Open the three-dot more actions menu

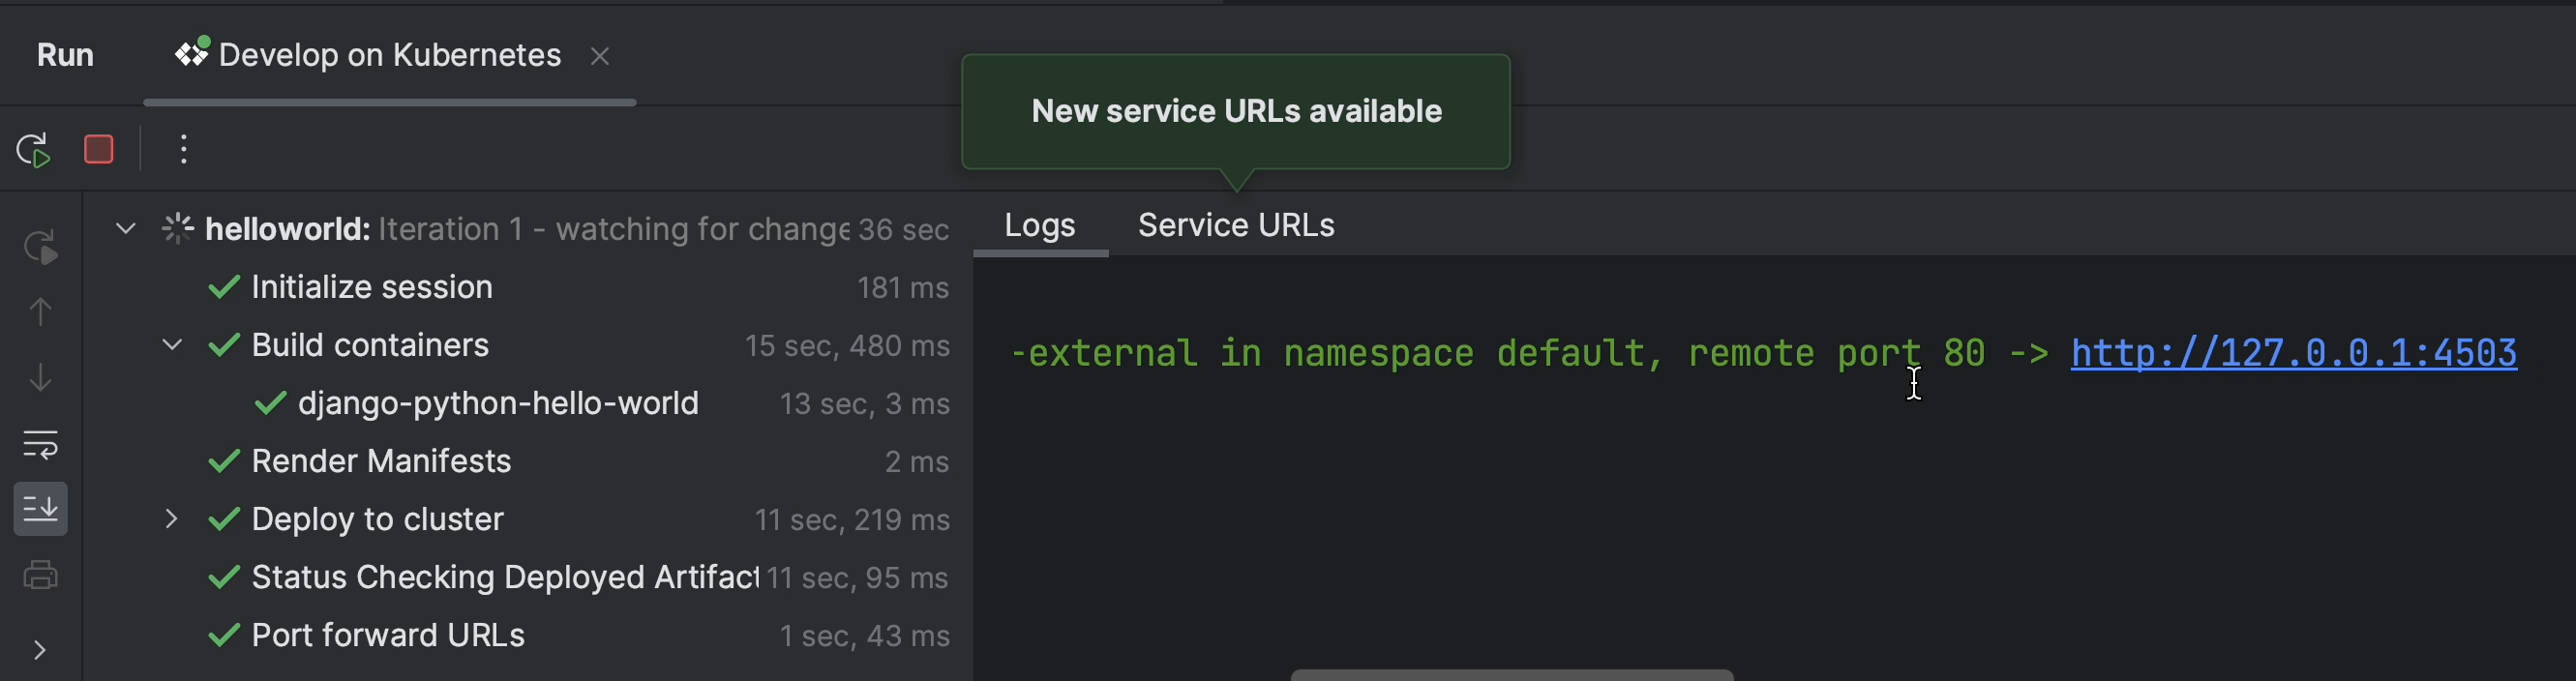pos(183,150)
